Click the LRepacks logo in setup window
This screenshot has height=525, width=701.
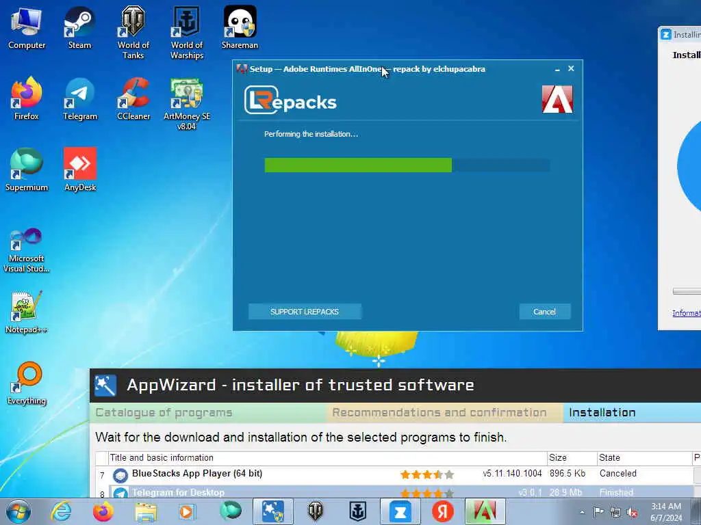pyautogui.click(x=290, y=100)
